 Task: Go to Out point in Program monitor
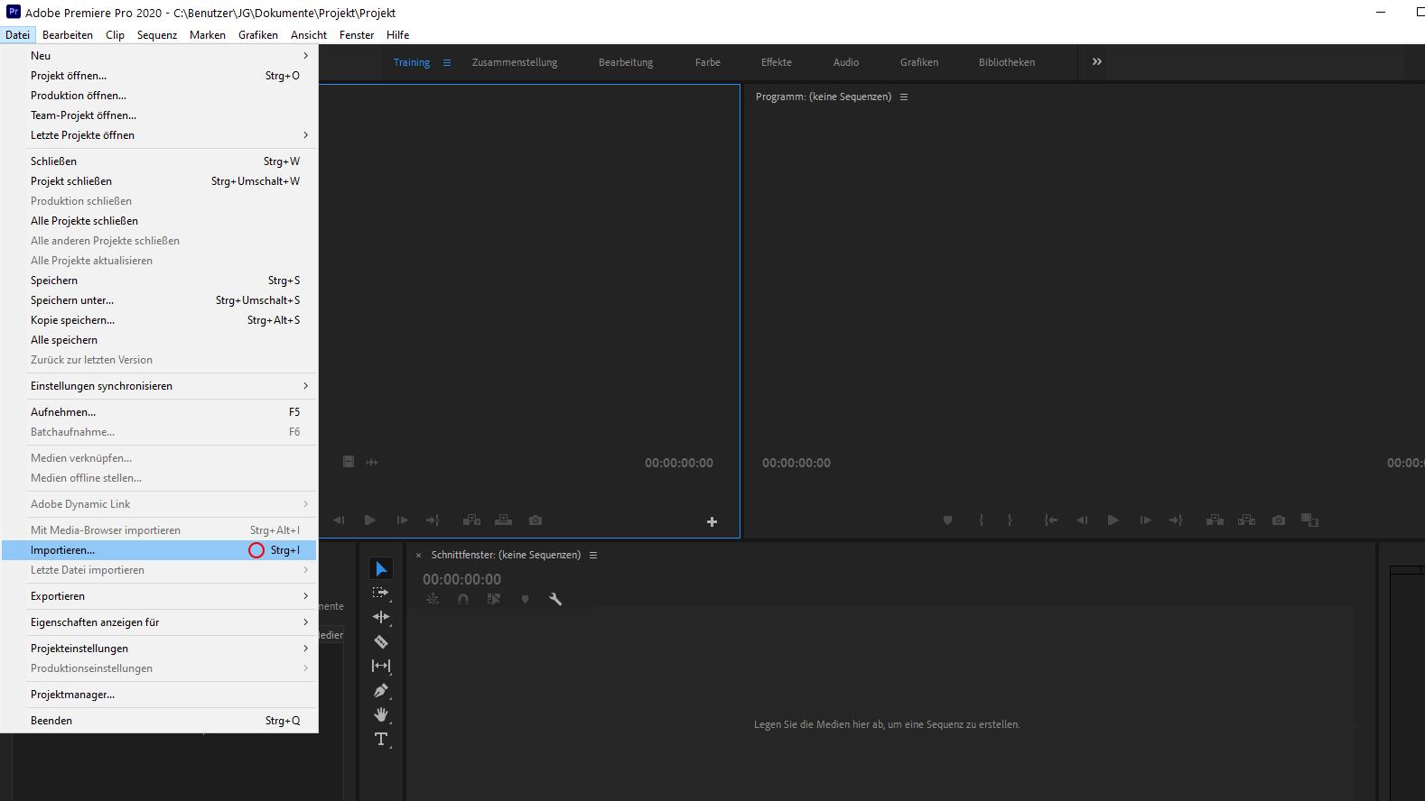coord(1176,520)
